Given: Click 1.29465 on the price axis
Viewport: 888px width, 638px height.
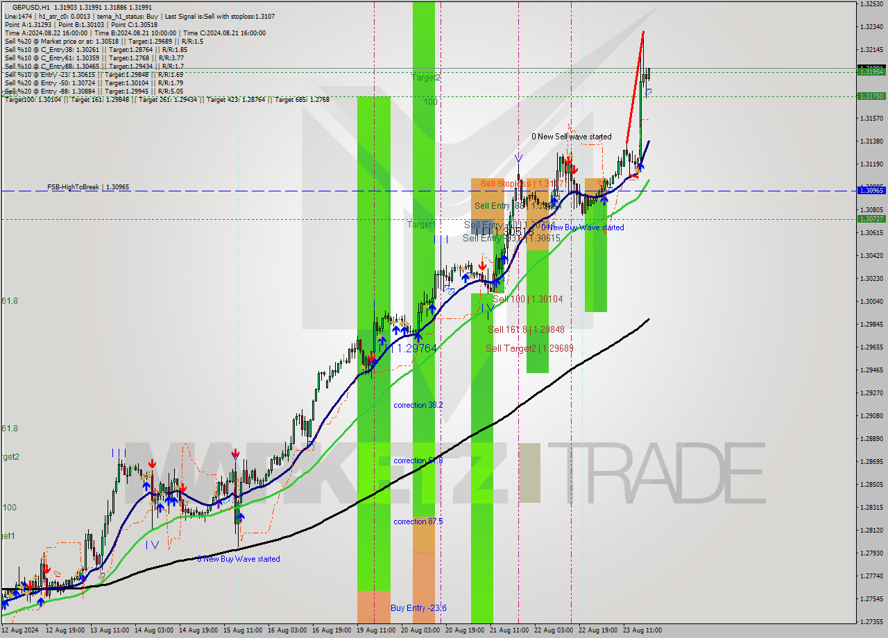Looking at the screenshot, I should coord(871,370).
